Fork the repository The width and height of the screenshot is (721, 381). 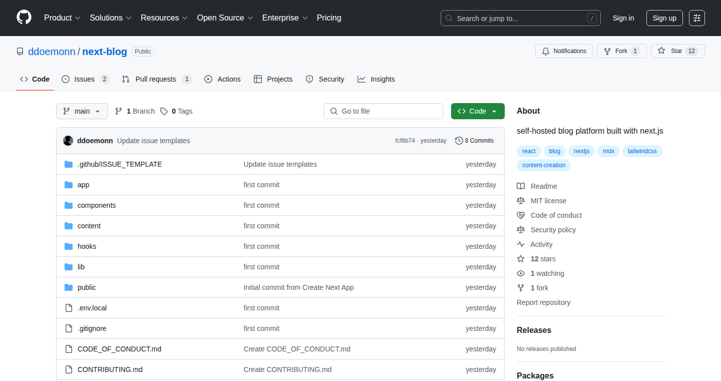tap(622, 51)
